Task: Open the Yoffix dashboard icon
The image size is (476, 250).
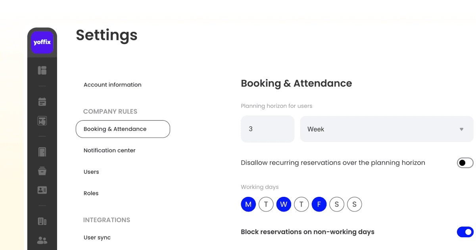Action: (42, 70)
